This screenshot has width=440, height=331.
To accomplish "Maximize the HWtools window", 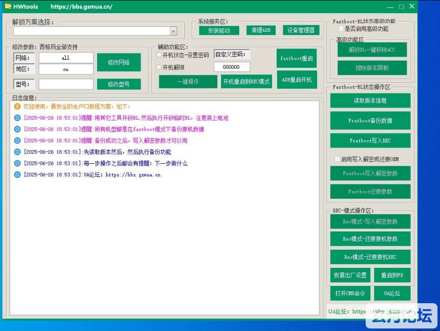I will [401, 7].
